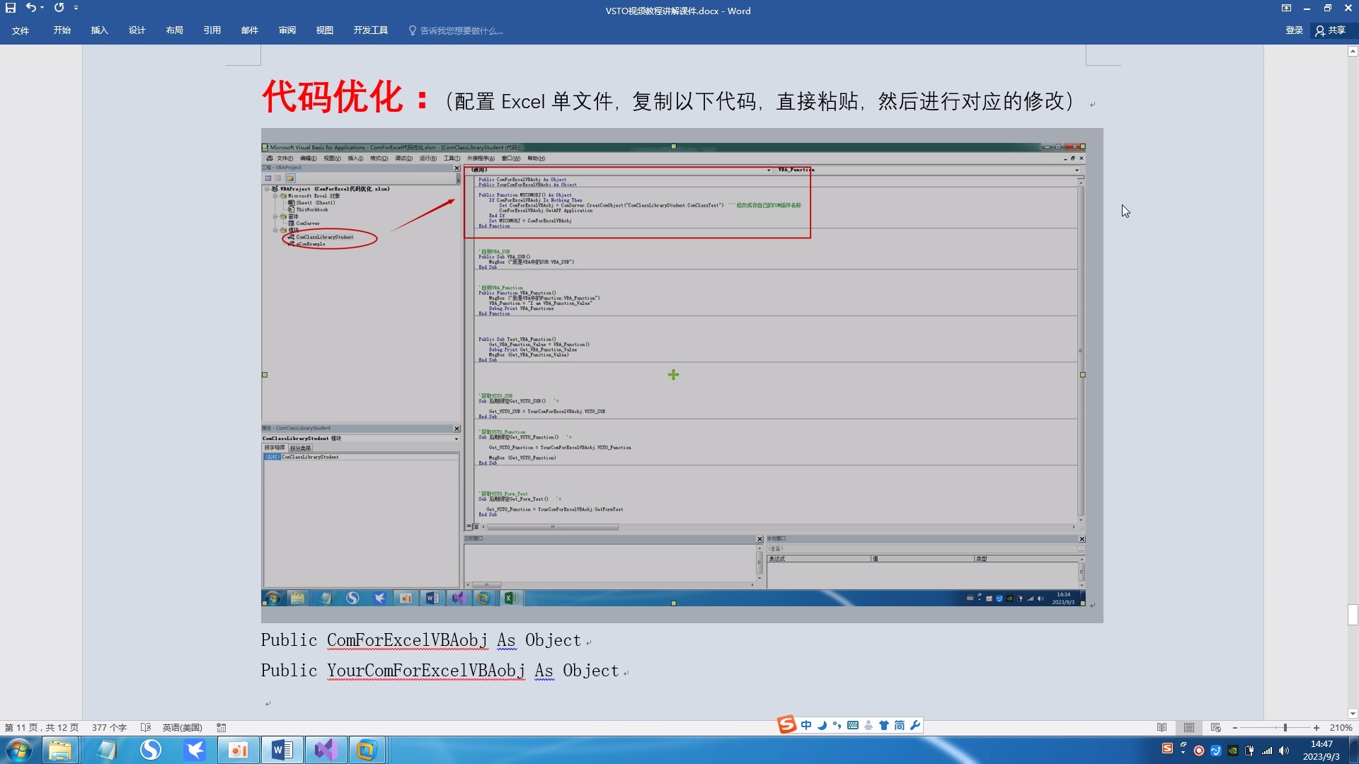
Task: Toggle Chinese/English input on Sogou bar
Action: pos(807,725)
